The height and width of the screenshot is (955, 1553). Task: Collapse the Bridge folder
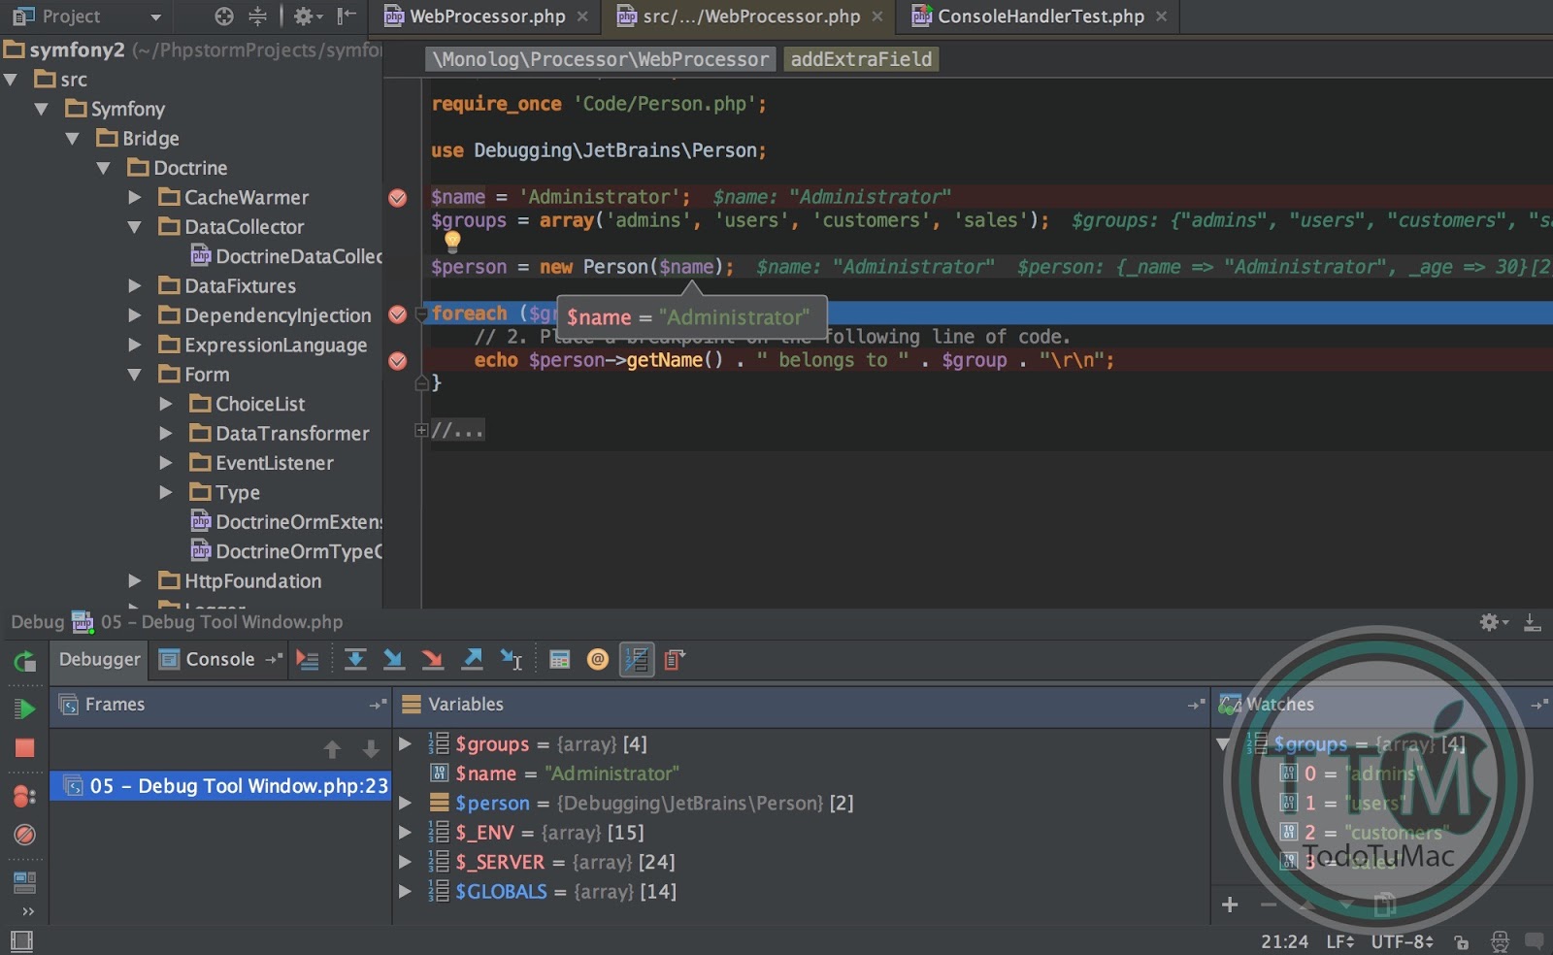[x=73, y=139]
